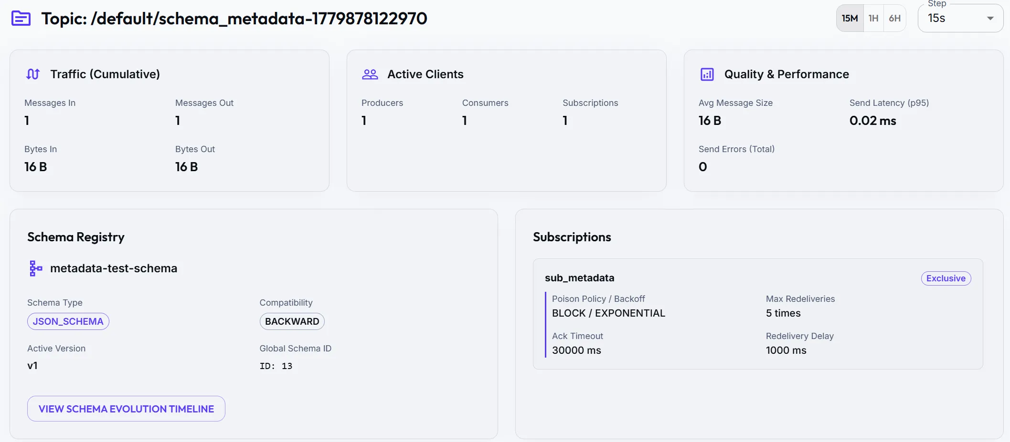Click the Global Schema ID value ID: 13
1010x442 pixels.
(x=276, y=366)
